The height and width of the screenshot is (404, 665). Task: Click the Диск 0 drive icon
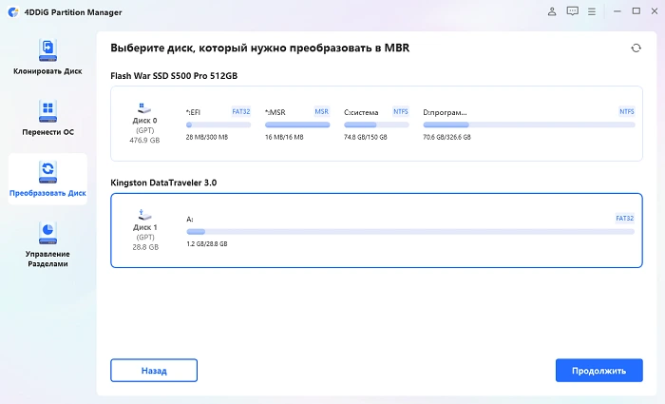(x=144, y=107)
